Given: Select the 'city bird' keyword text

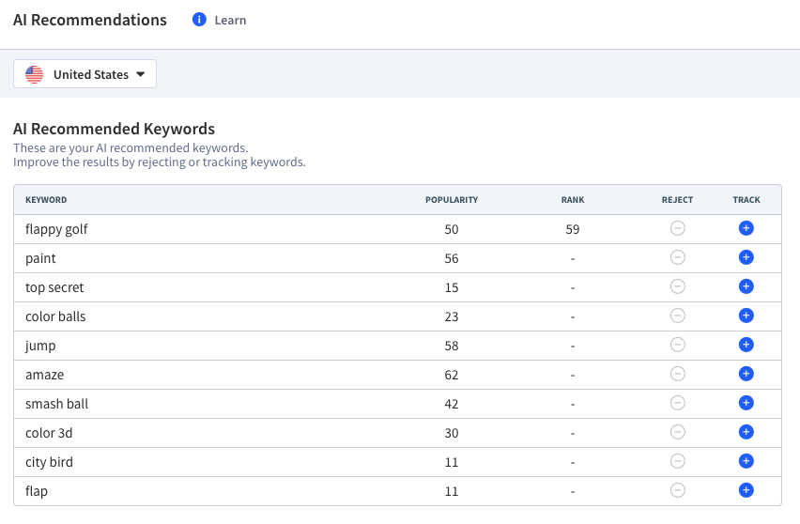Looking at the screenshot, I should click(x=49, y=462).
